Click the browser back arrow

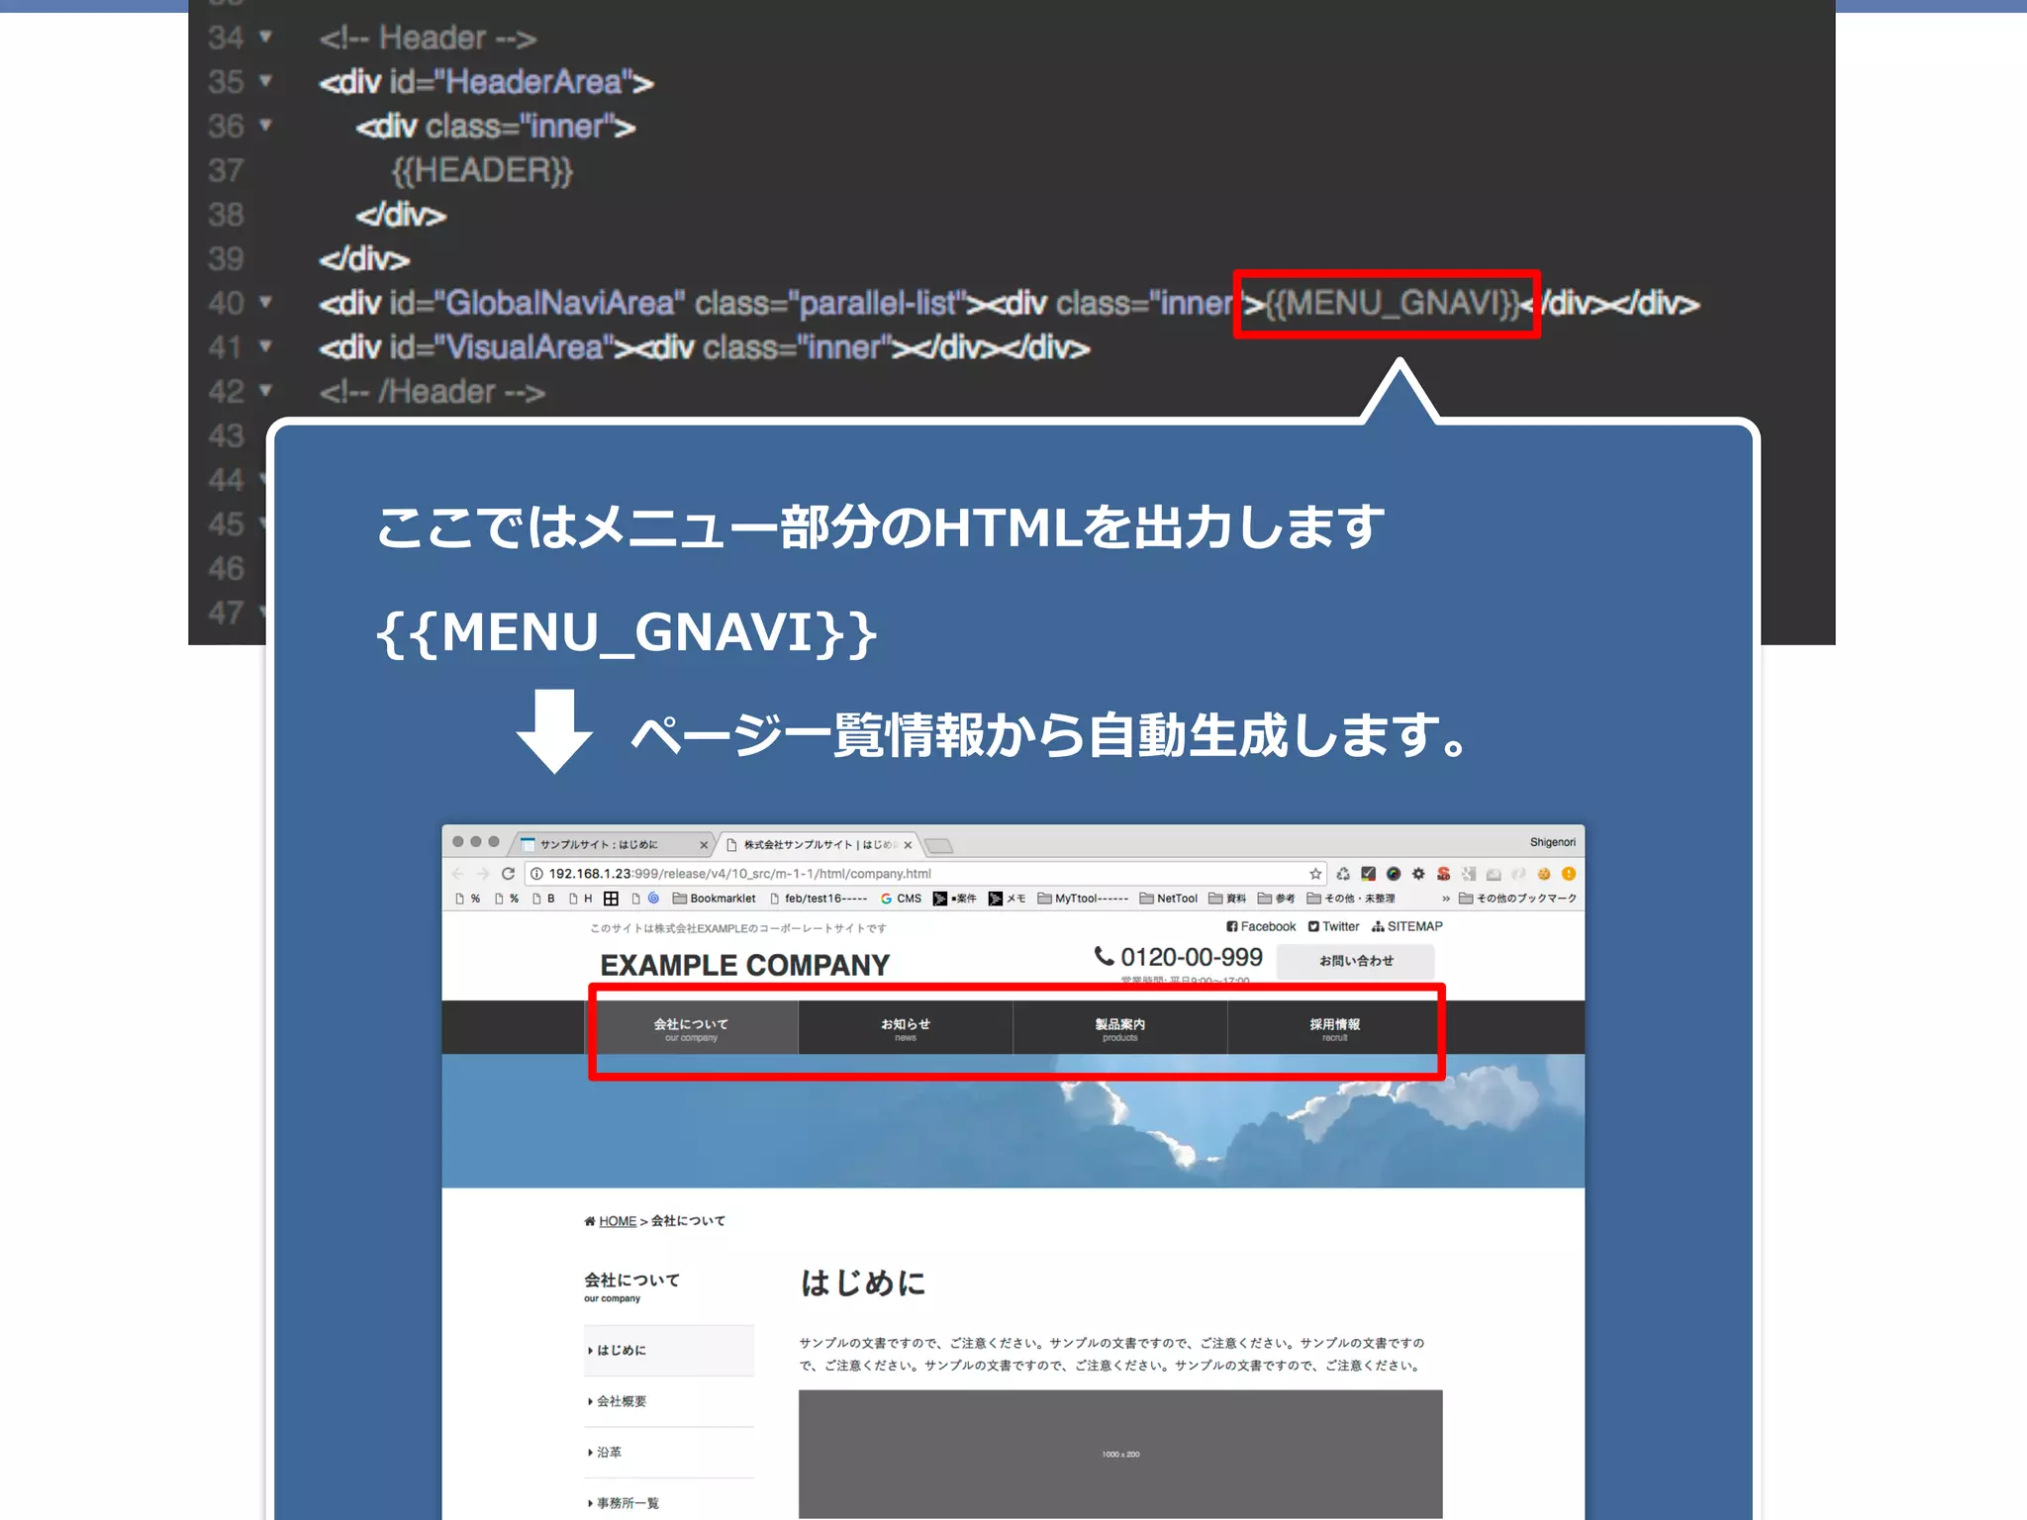click(457, 873)
